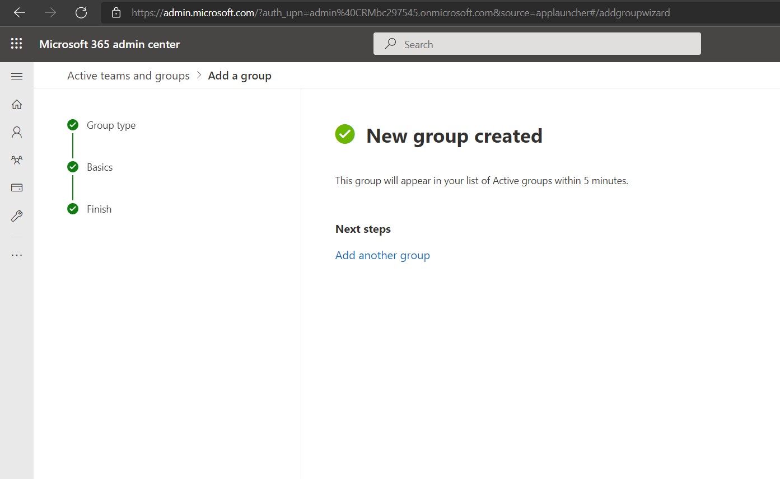Go to Active teams and groups breadcrumb
The width and height of the screenshot is (780, 479).
tap(128, 76)
